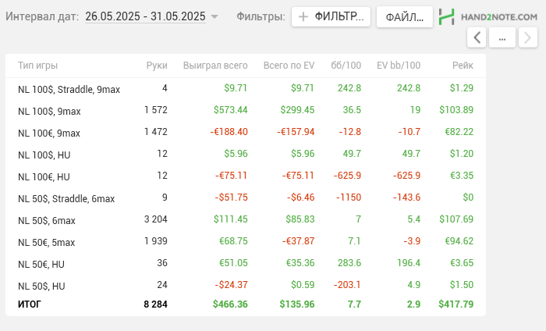
Task: Select the NL 100$, Straddle, 9max row
Action: [x=69, y=89]
